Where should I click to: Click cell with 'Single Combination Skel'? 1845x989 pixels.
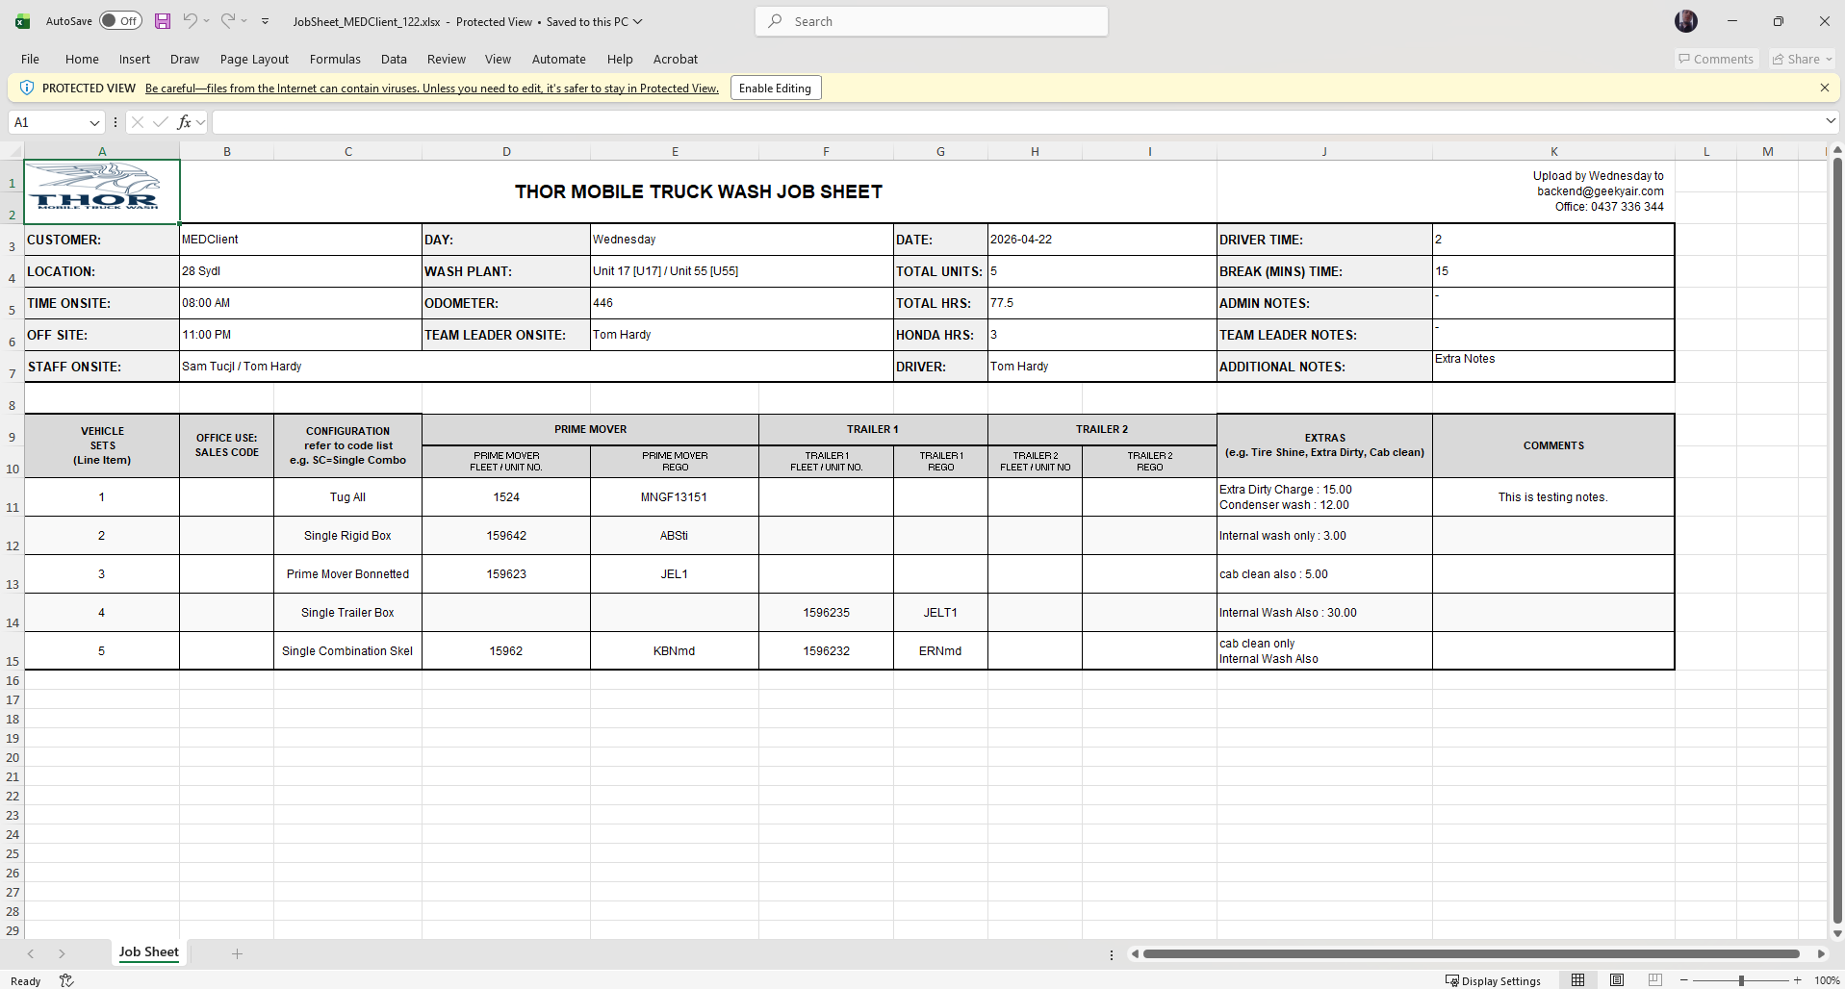347,651
